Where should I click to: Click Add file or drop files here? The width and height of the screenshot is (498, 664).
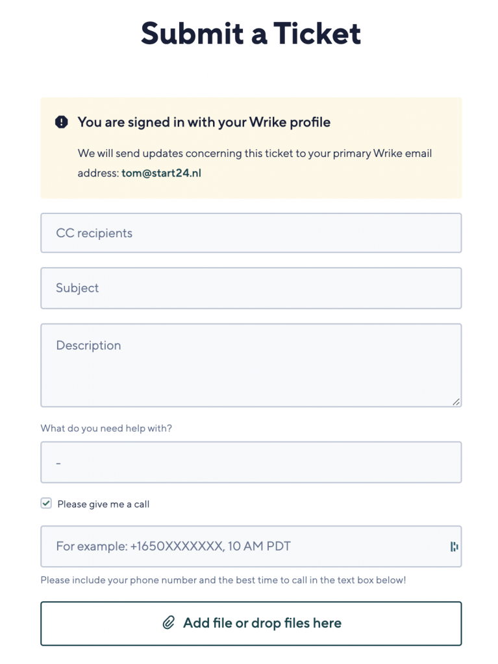point(251,622)
